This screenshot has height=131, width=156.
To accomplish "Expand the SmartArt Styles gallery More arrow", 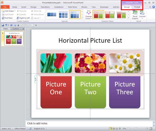I will click(128, 18).
